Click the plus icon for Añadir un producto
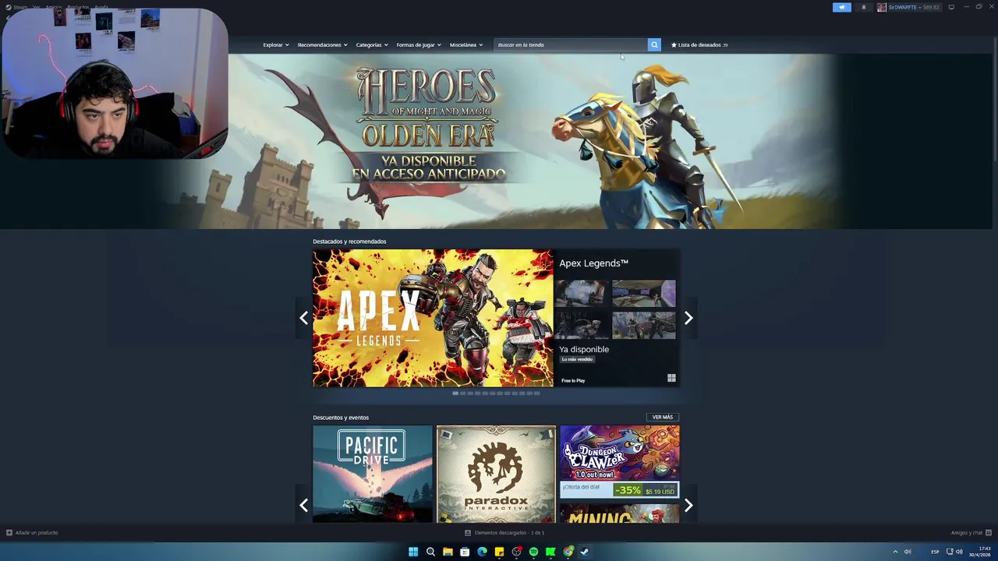The width and height of the screenshot is (998, 561). point(9,533)
